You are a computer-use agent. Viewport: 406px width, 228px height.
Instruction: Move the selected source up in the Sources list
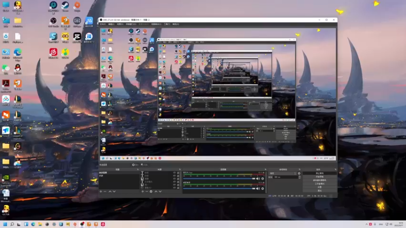click(156, 192)
